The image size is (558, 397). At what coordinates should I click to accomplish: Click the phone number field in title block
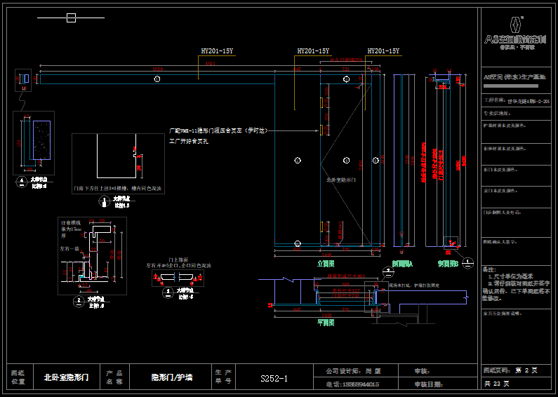pos(352,384)
